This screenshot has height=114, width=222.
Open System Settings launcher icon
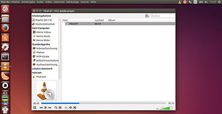point(5,47)
